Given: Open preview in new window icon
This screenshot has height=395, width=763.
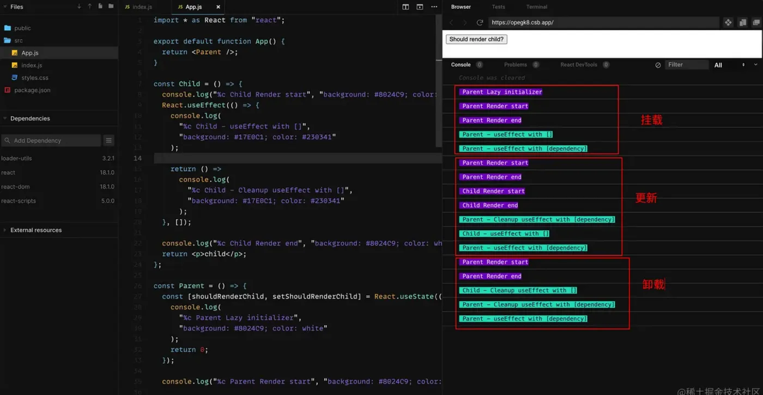Looking at the screenshot, I should pyautogui.click(x=756, y=22).
